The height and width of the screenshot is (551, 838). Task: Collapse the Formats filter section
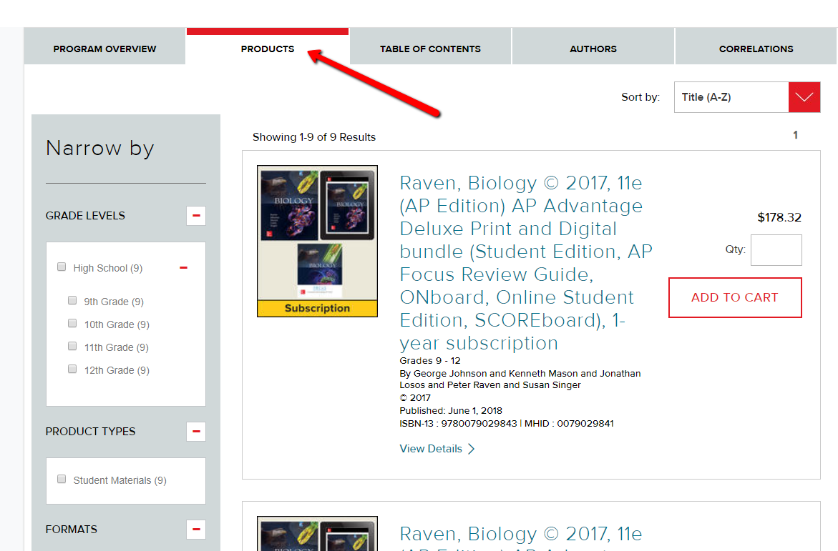tap(195, 529)
